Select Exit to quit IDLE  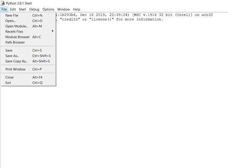click(x=28, y=83)
